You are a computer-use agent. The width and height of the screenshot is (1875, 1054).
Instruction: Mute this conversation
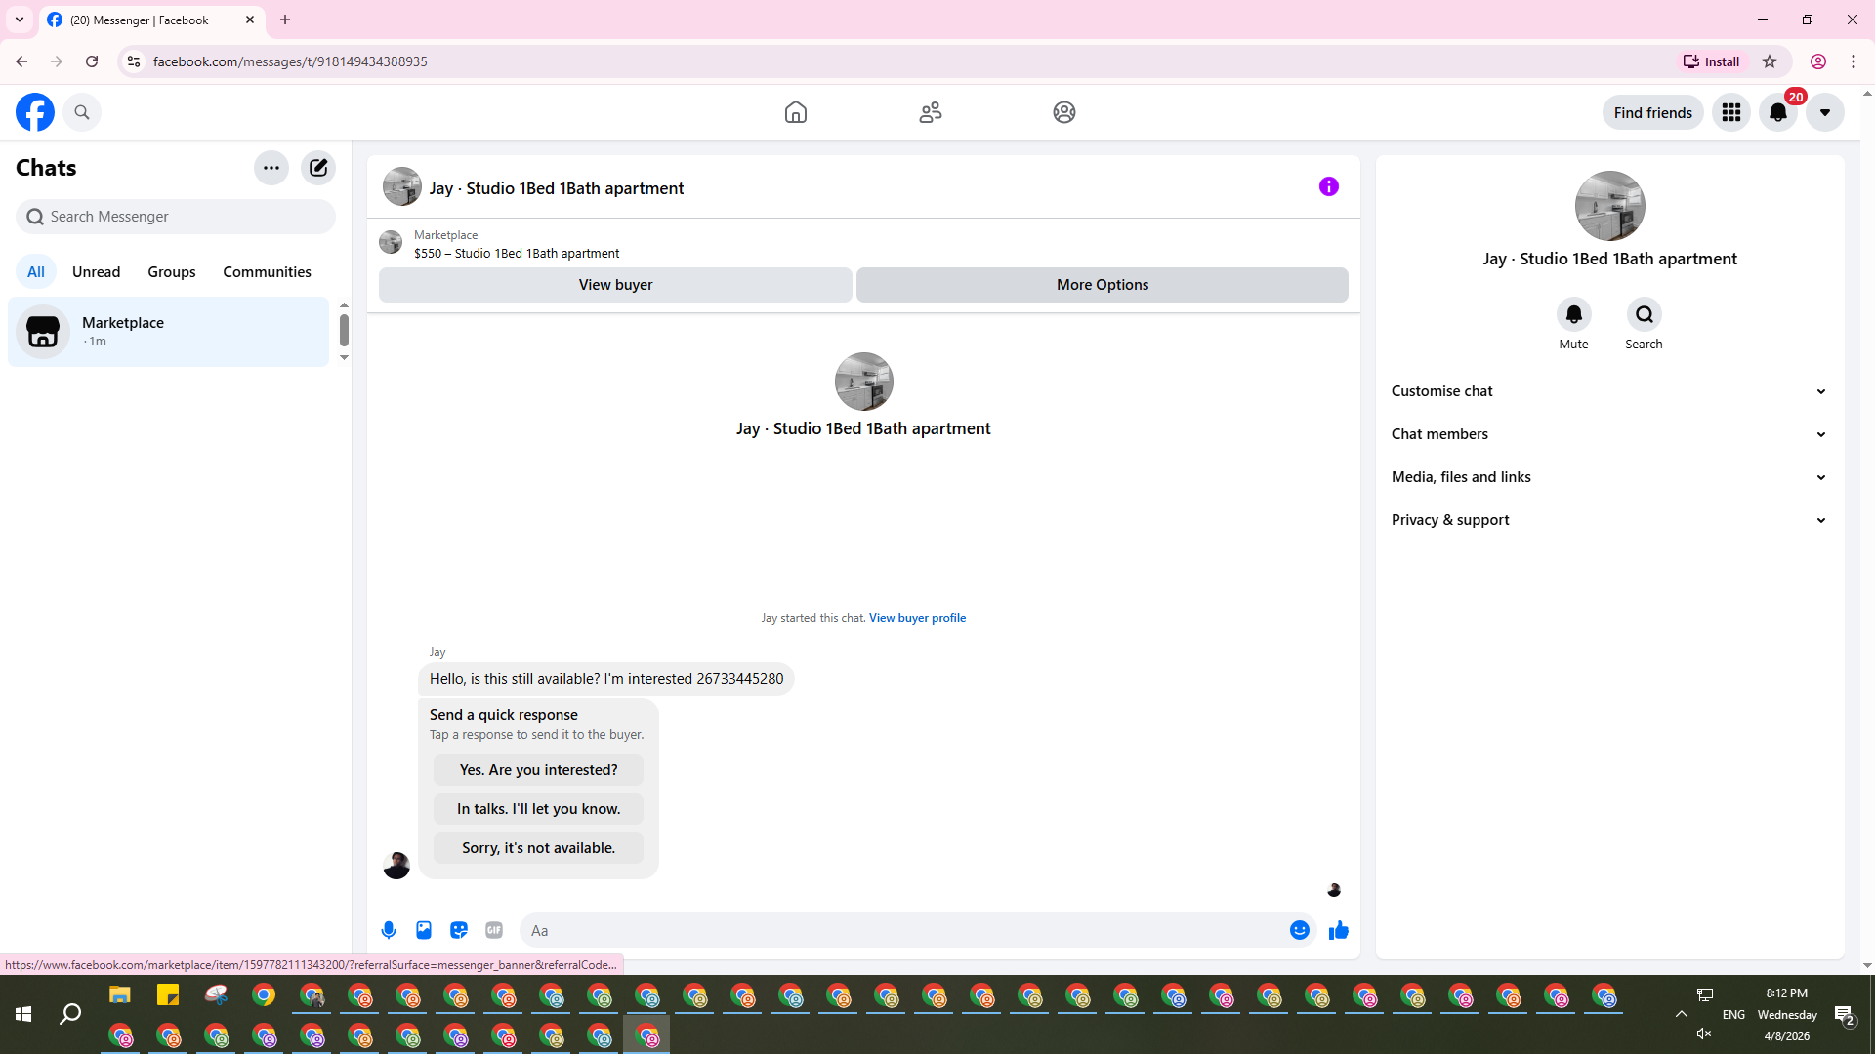click(1573, 315)
